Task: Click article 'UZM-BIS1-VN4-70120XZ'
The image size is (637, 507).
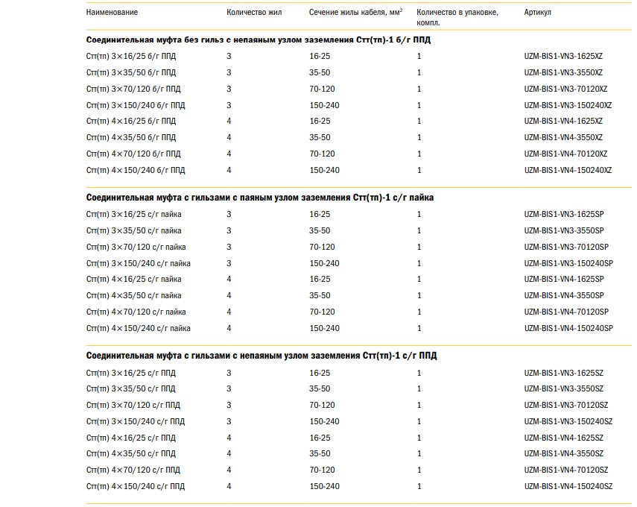Action: coord(566,154)
